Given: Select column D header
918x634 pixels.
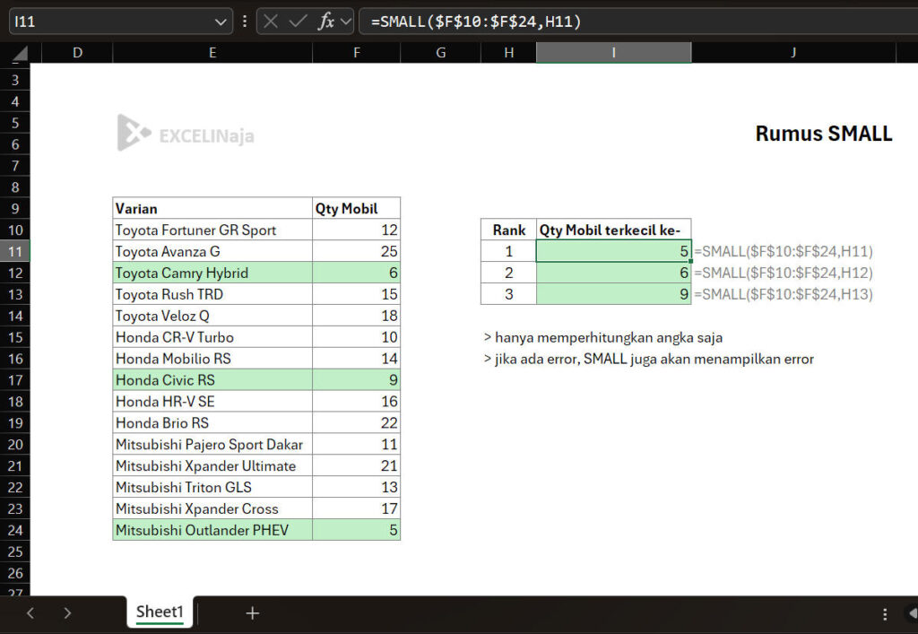Looking at the screenshot, I should pyautogui.click(x=77, y=53).
